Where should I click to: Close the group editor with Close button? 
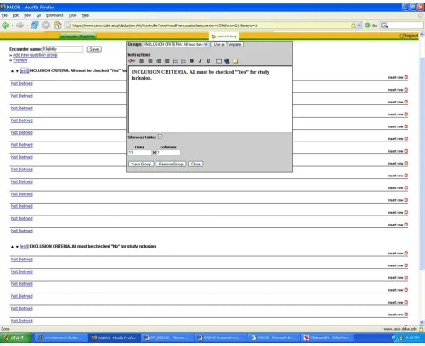pyautogui.click(x=195, y=164)
